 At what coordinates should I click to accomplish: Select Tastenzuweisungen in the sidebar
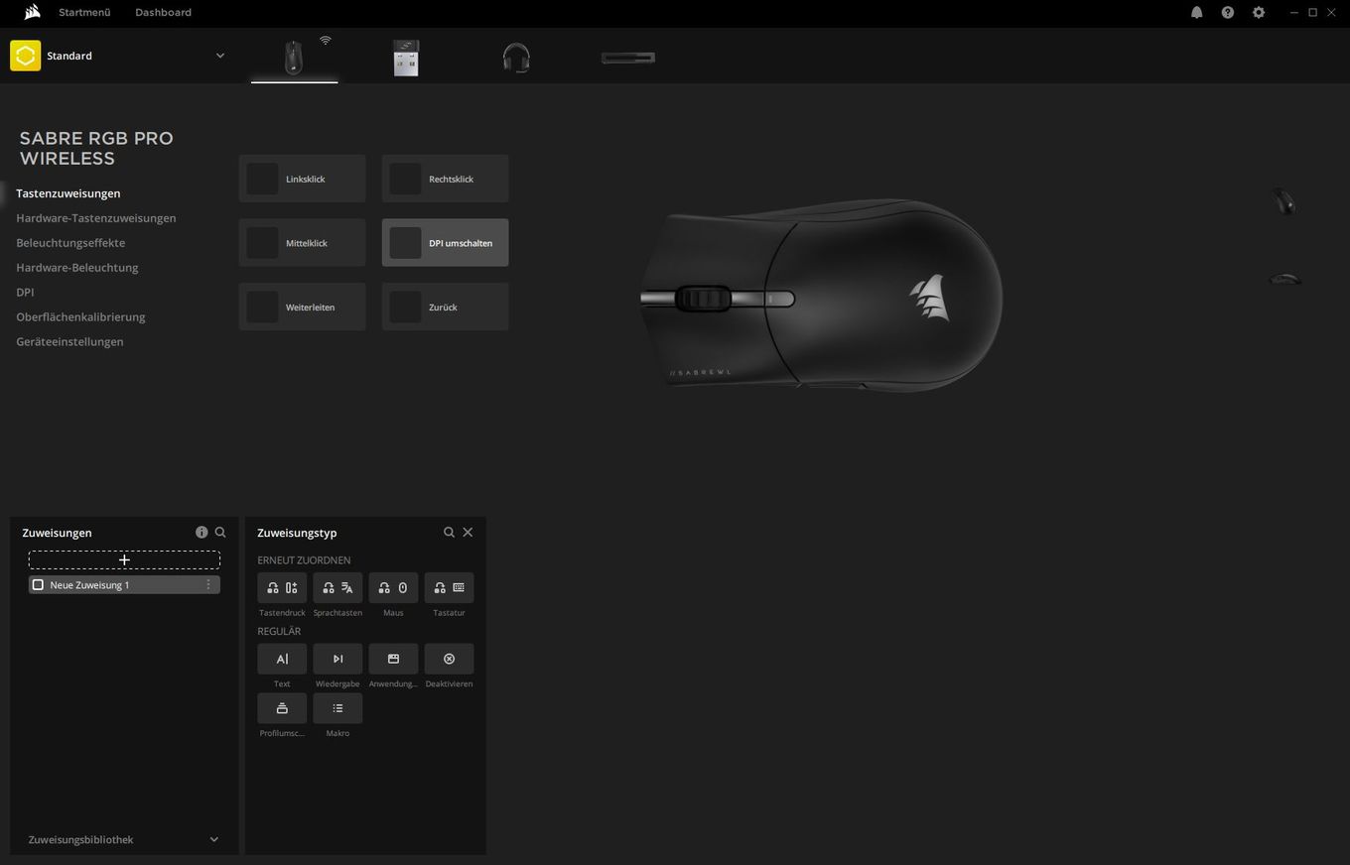[68, 193]
